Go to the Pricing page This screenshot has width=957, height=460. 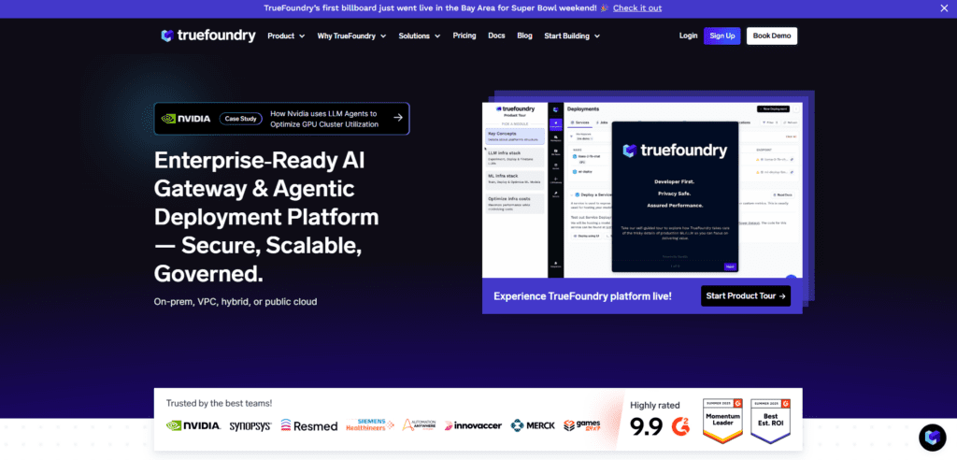[x=464, y=36]
